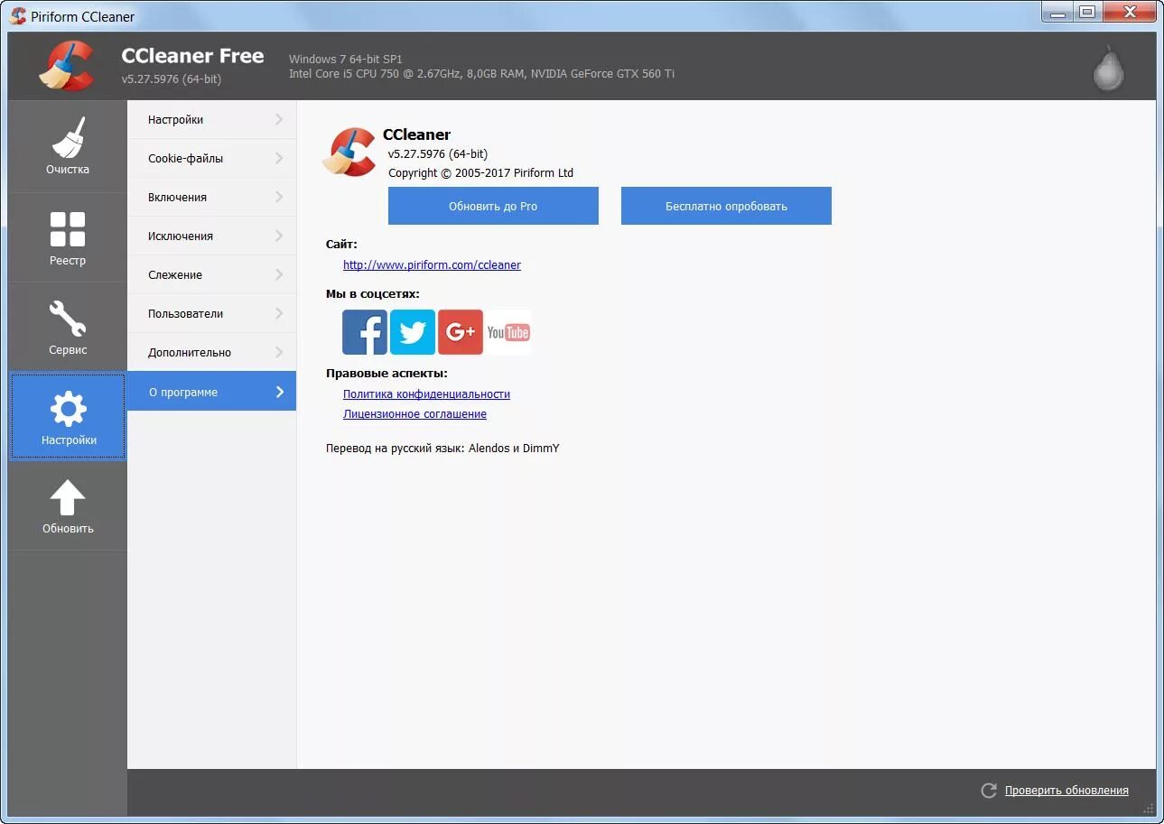Click the title bar CCleaner app icon
1164x824 pixels.
17,15
